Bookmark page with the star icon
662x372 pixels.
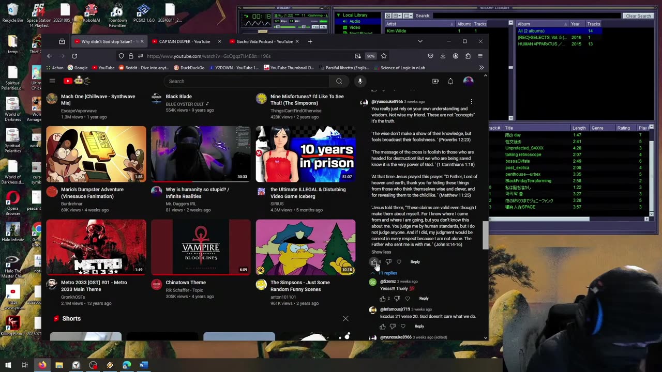pos(384,56)
